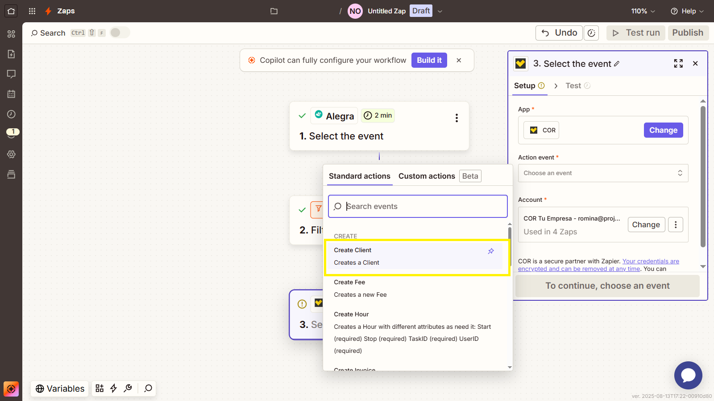Open the Setup tab in step panel

(x=529, y=86)
